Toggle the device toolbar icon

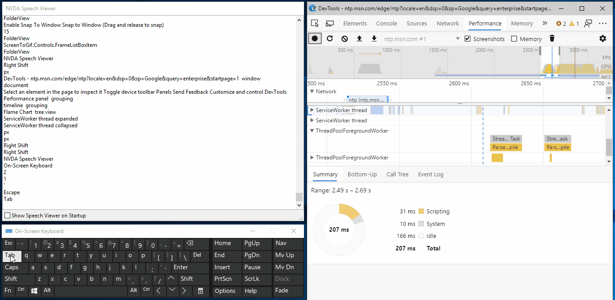click(329, 23)
